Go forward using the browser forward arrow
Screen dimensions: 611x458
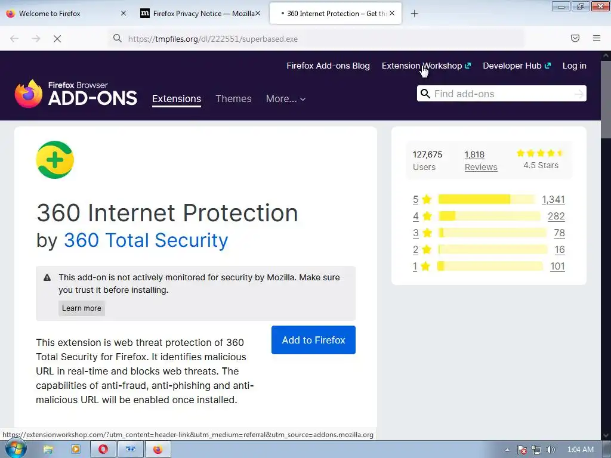click(36, 39)
